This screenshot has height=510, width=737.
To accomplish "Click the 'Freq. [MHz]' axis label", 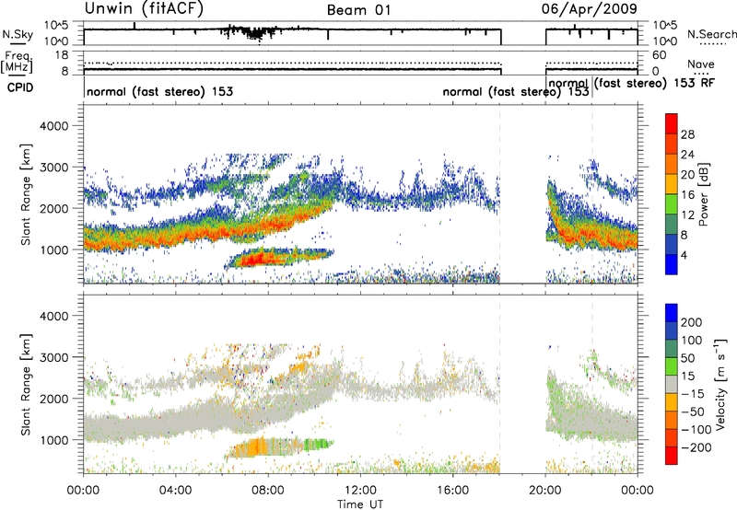I will [17, 63].
